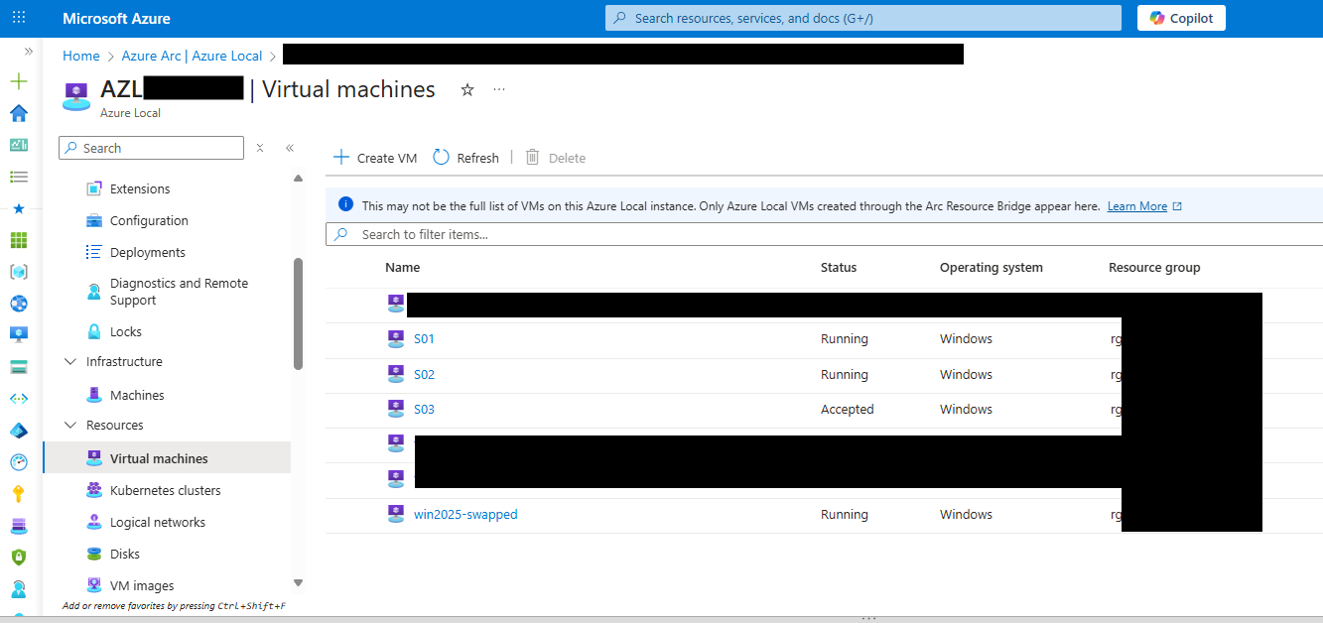This screenshot has height=623, width=1323.
Task: Open Configuration in the sidebar
Action: [x=149, y=220]
